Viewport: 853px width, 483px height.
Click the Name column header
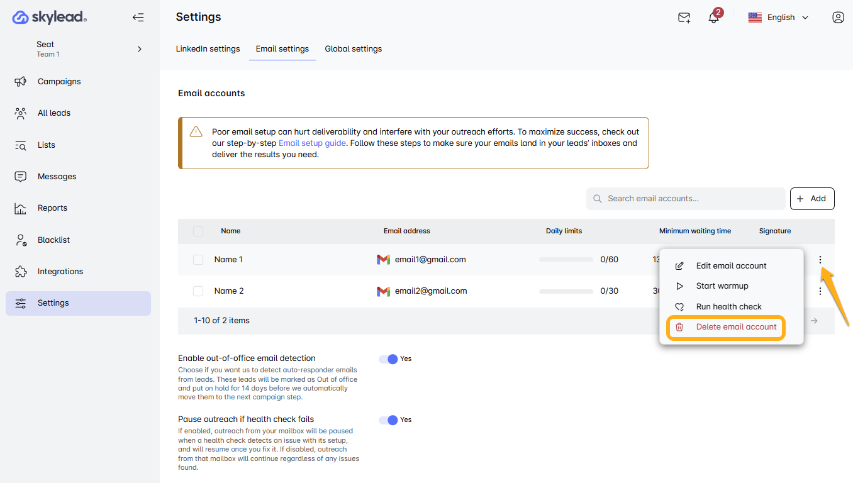click(x=231, y=231)
